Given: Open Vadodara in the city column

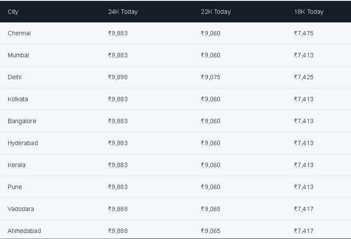Looking at the screenshot, I should coord(21,209).
